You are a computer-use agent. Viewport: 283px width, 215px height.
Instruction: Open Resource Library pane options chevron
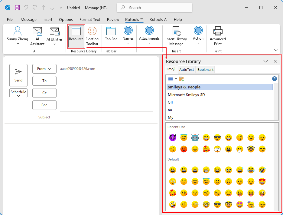pyautogui.click(x=265, y=61)
